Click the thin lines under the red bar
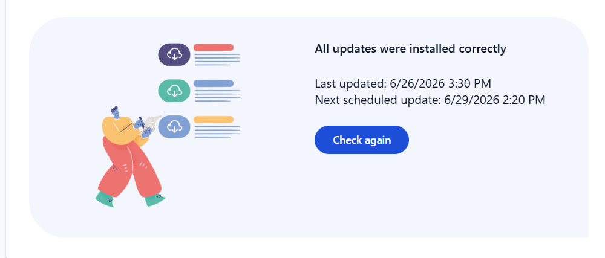This screenshot has width=605, height=258. coord(217,59)
